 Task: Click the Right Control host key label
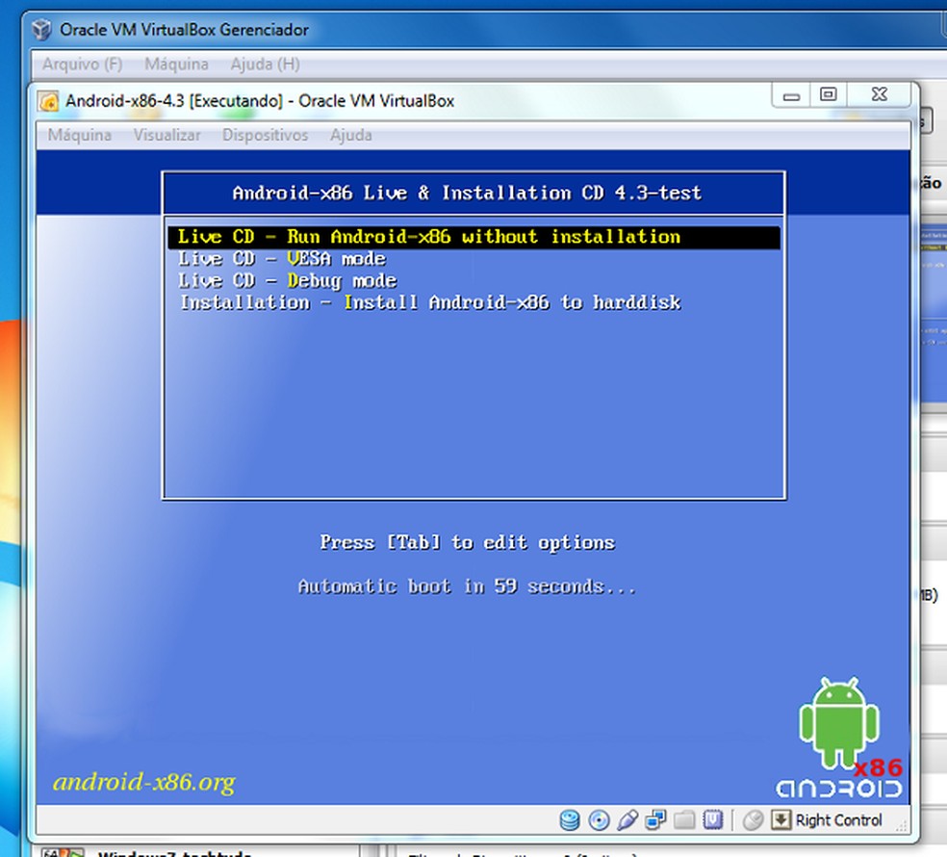[839, 820]
